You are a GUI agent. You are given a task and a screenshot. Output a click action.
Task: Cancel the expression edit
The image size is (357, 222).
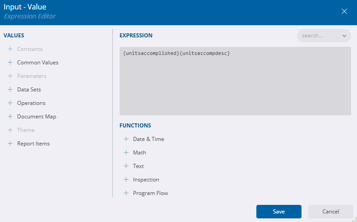pos(330,212)
